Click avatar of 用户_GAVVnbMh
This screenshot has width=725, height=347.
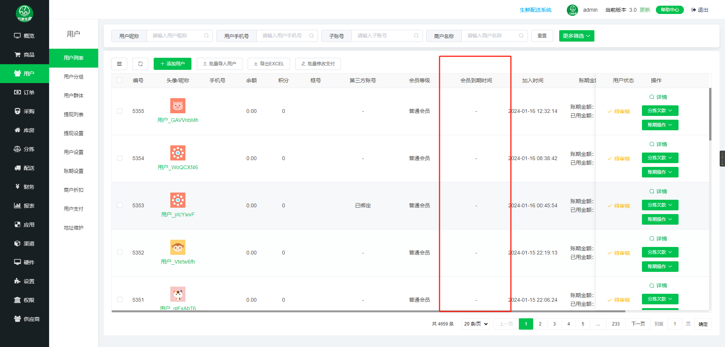pyautogui.click(x=178, y=106)
